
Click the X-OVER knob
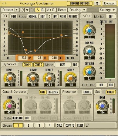click(x=33, y=78)
